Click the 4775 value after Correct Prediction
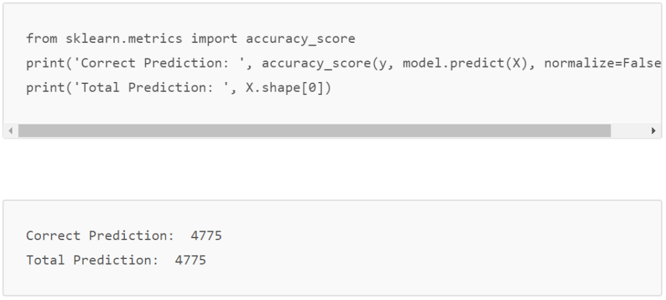This screenshot has height=300, width=666. [206, 236]
